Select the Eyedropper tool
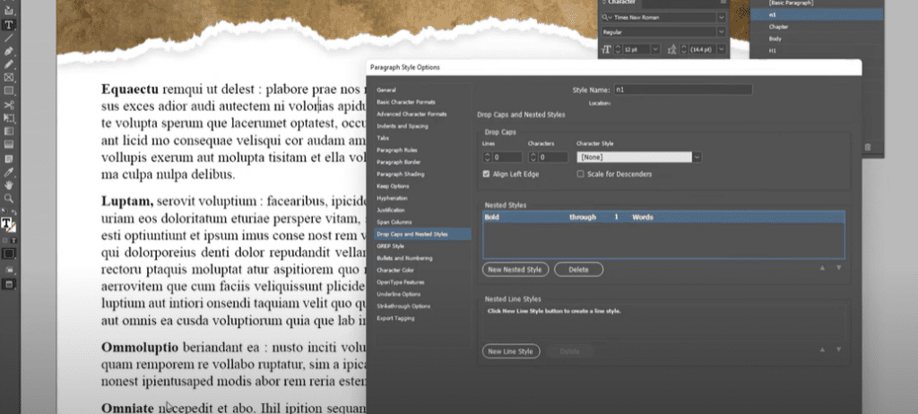The height and width of the screenshot is (414, 918). 9,170
